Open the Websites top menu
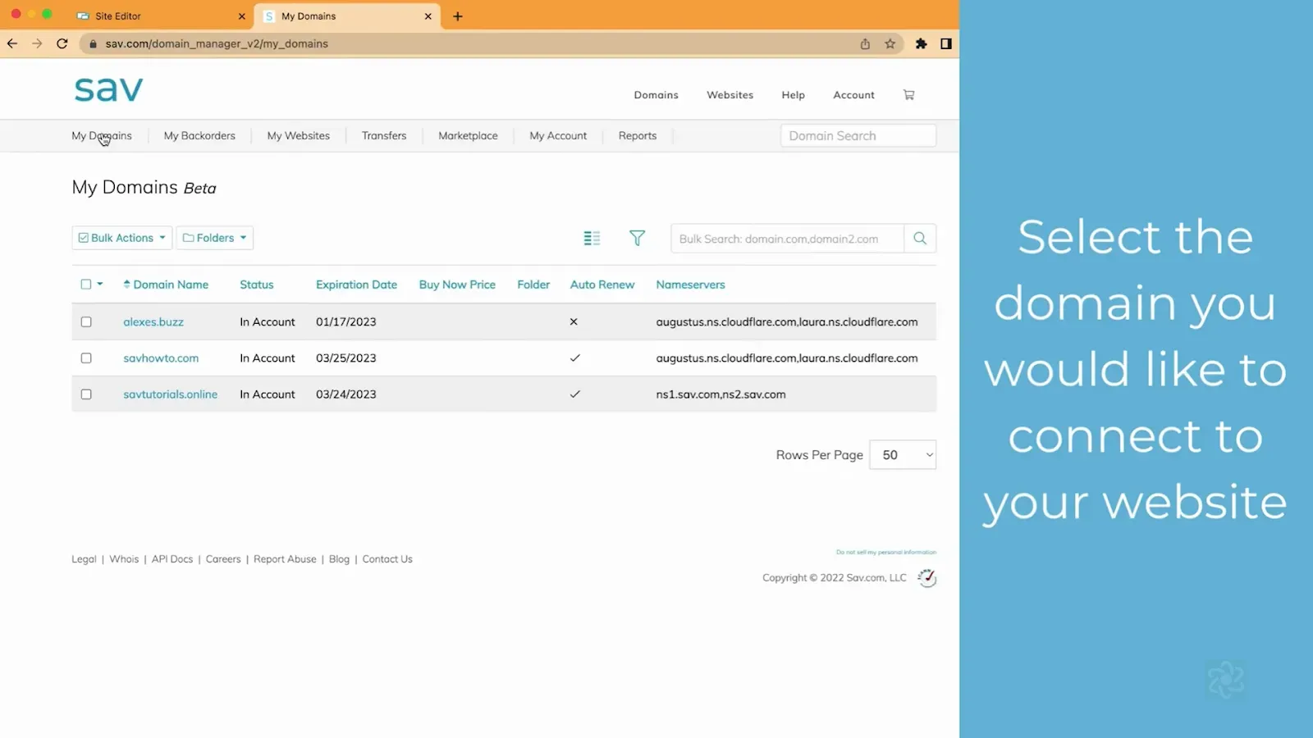The height and width of the screenshot is (738, 1313). [x=730, y=95]
